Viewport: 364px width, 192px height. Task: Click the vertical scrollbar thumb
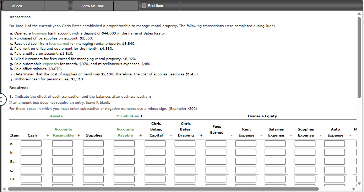(359, 57)
